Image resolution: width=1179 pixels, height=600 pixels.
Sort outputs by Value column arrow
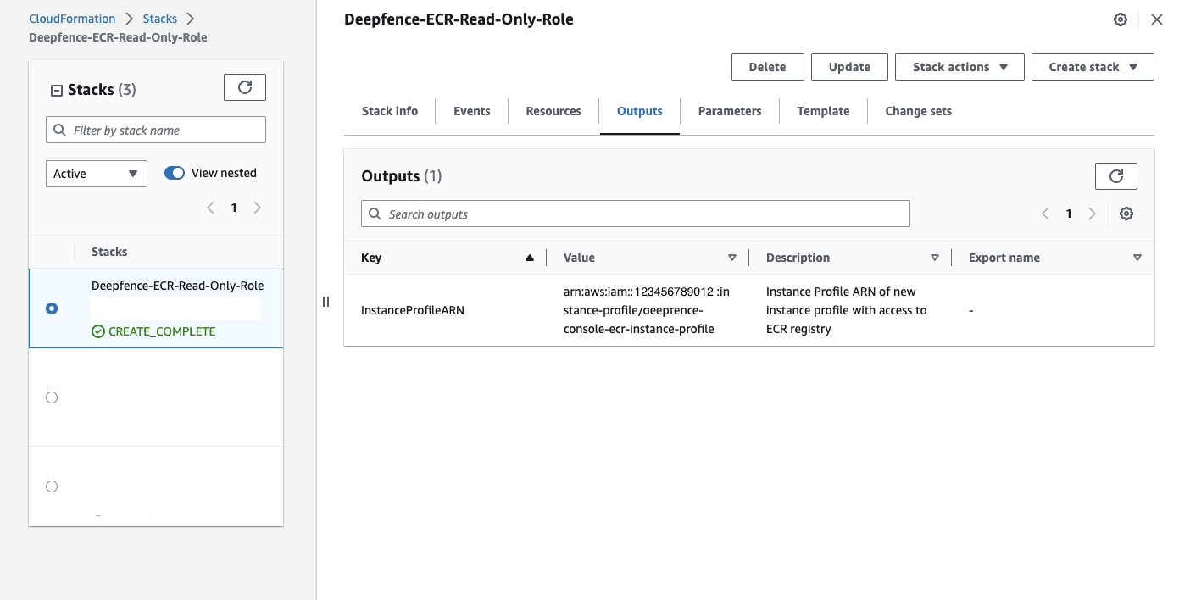click(732, 258)
